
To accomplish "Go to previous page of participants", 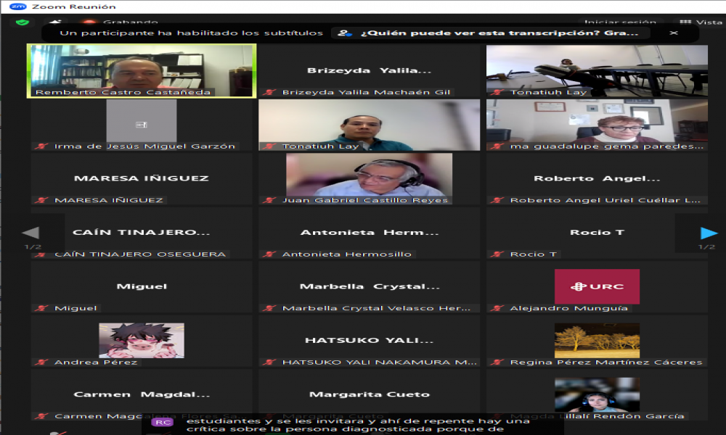I will (x=30, y=233).
